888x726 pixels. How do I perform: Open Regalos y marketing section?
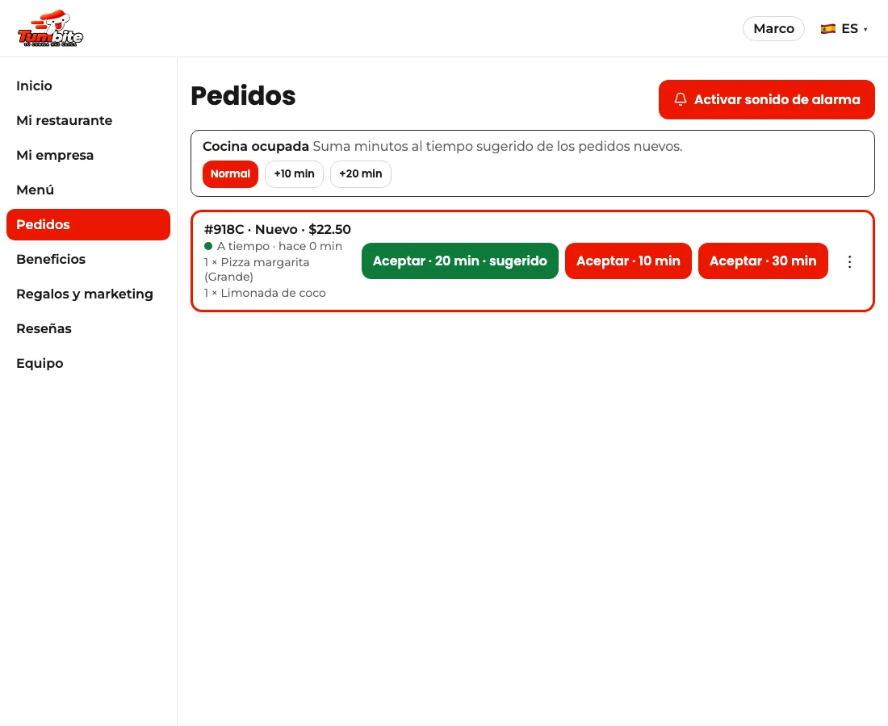(x=88, y=294)
